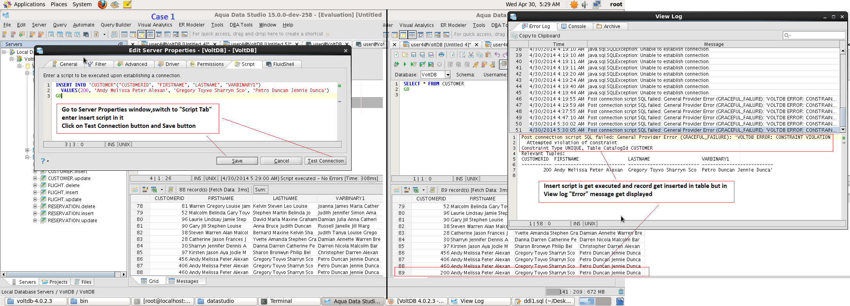Expand the FLIGHT.insert tree node
The width and height of the screenshot is (850, 306).
pyautogui.click(x=35, y=193)
